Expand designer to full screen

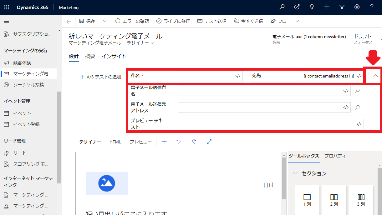(209, 142)
